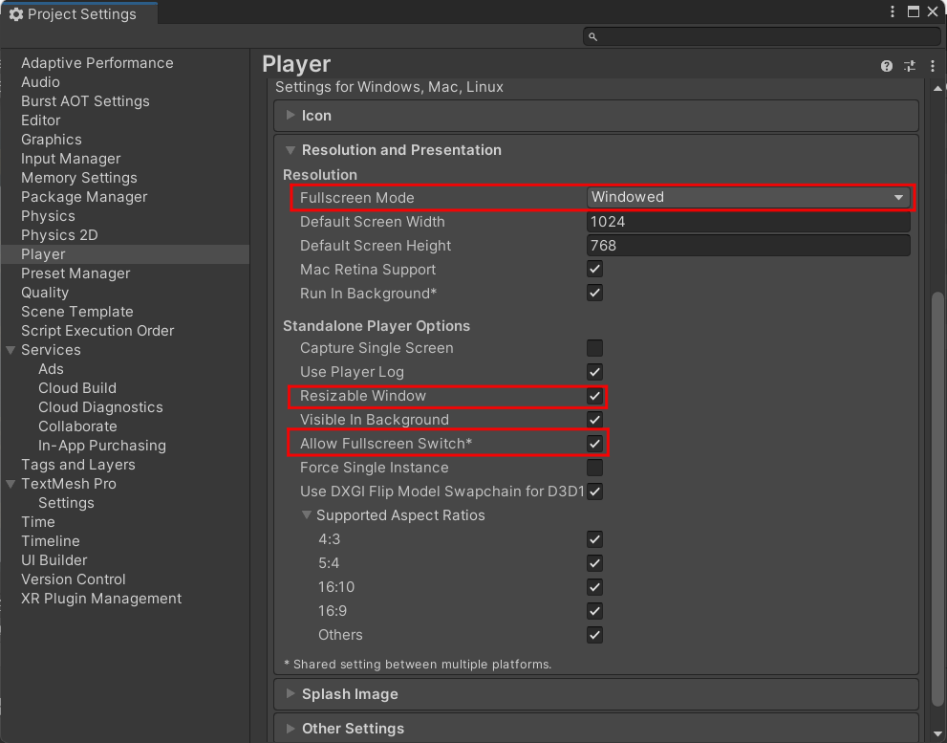Uncheck the 4:3 aspect ratio checkbox
This screenshot has height=743, width=947.
(x=595, y=539)
